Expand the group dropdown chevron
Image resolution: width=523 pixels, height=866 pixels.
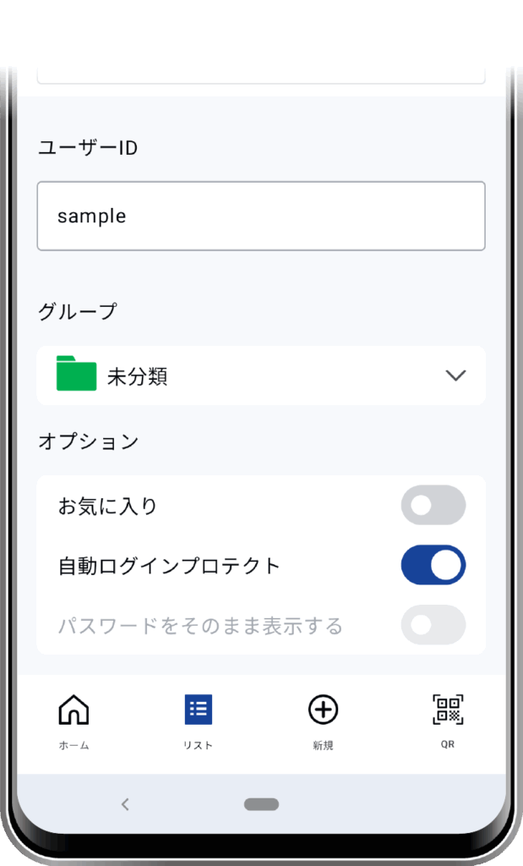tap(455, 375)
